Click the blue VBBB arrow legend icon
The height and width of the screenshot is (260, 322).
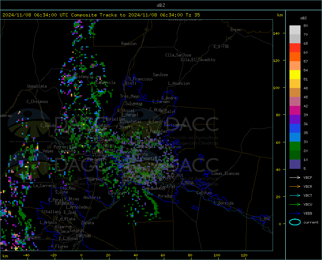(295, 214)
